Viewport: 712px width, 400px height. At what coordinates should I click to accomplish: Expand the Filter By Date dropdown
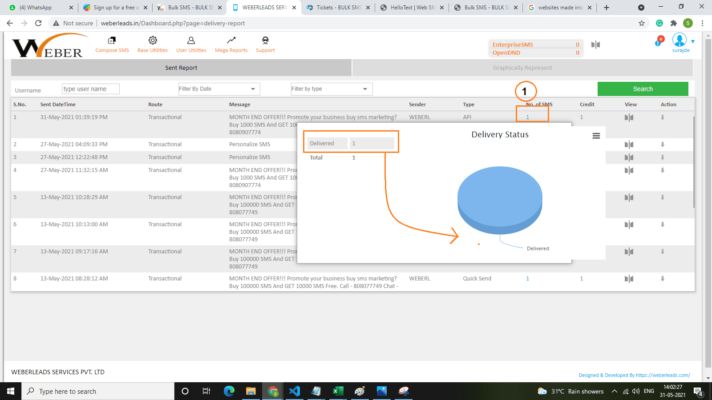tap(219, 89)
